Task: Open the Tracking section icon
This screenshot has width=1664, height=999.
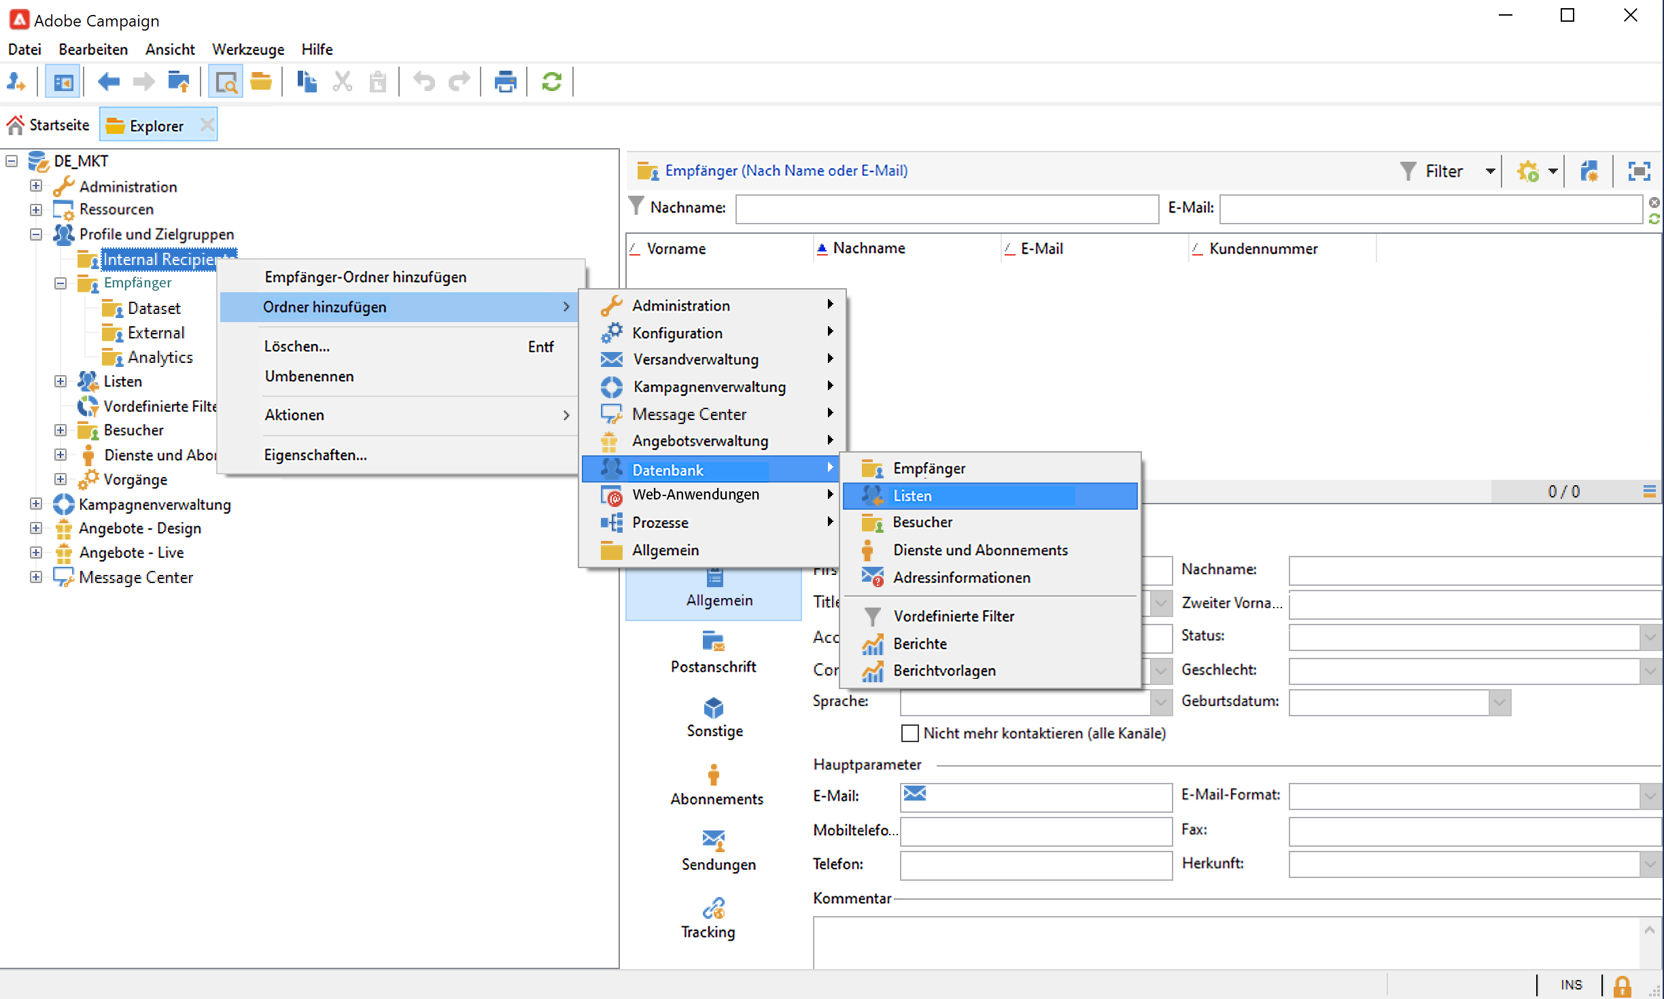Action: point(713,908)
